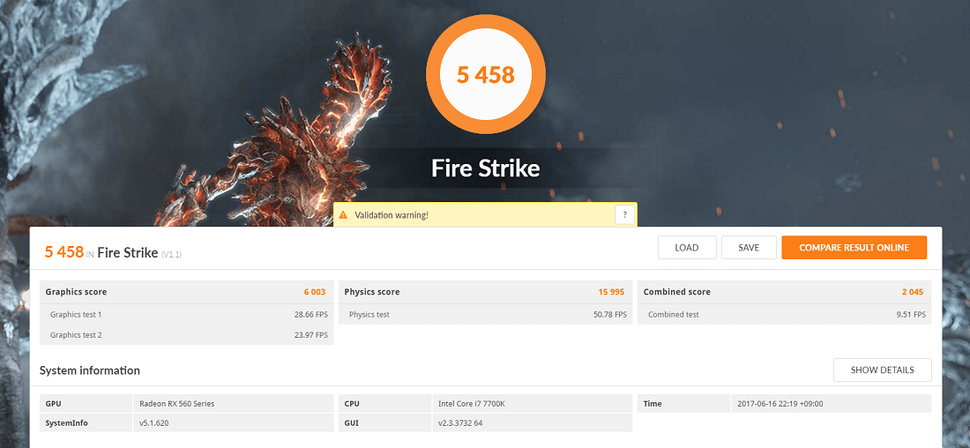
Task: Select the Intel Core i7 7700K value
Action: coord(471,404)
